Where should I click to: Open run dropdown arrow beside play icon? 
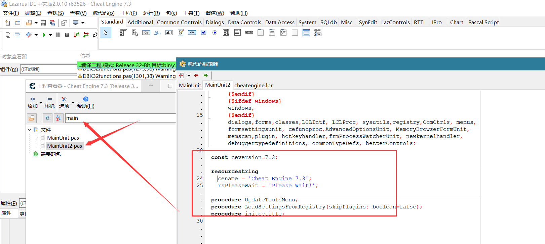pos(50,35)
